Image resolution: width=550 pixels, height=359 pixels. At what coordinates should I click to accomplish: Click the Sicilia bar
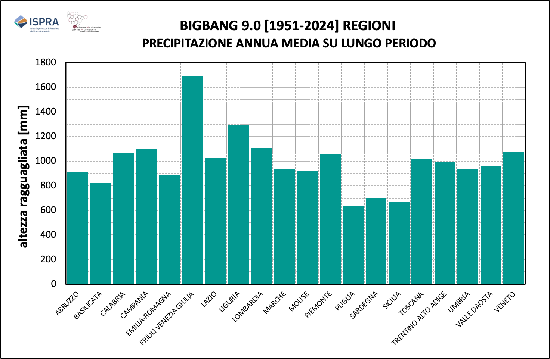(399, 243)
